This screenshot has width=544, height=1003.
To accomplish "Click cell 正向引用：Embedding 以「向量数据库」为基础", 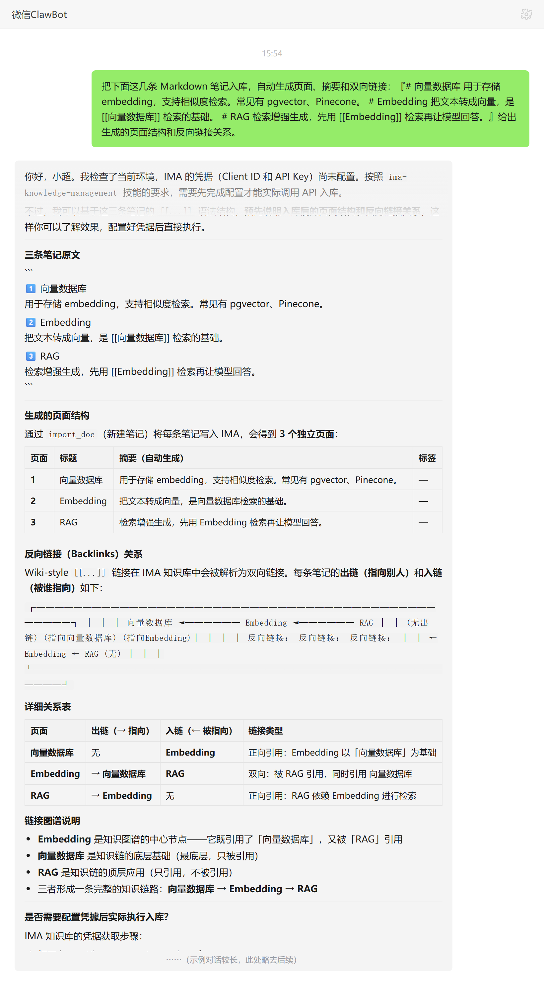I will pos(342,753).
